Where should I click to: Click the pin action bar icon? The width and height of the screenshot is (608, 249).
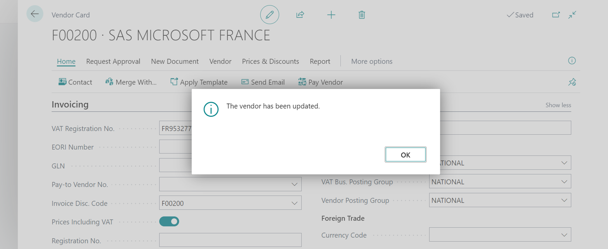tap(572, 82)
